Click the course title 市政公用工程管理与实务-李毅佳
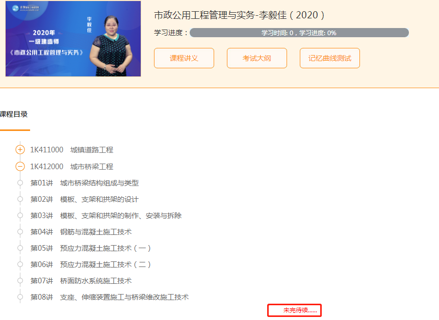 tap(239, 15)
